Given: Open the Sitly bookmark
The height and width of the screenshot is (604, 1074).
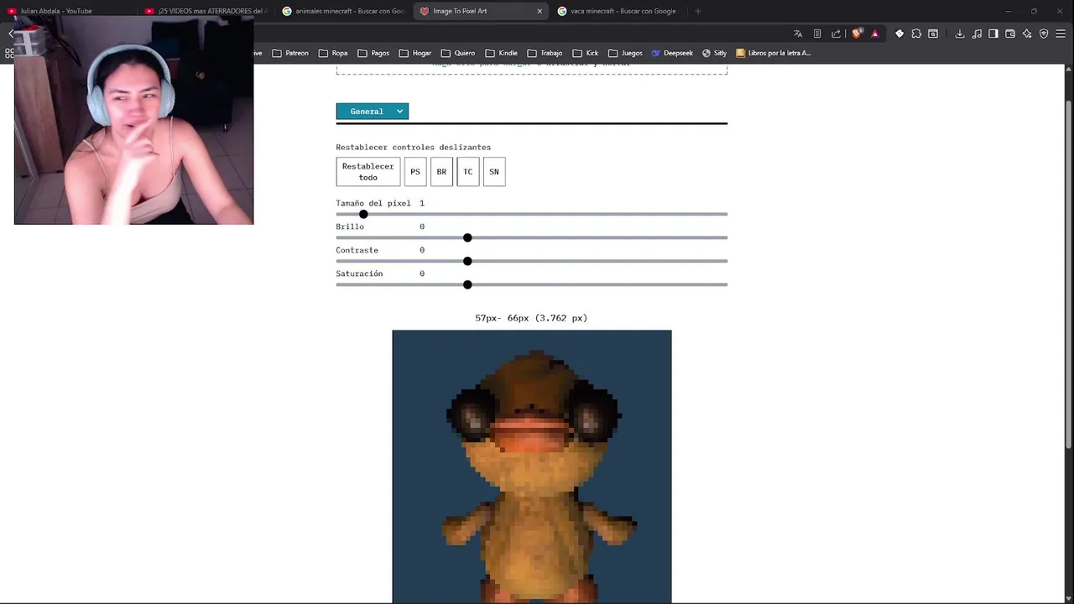Looking at the screenshot, I should 715,53.
